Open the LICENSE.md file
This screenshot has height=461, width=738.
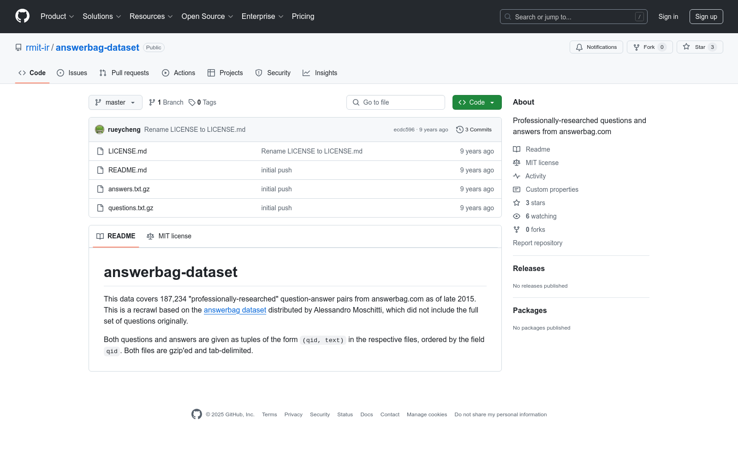coord(127,151)
